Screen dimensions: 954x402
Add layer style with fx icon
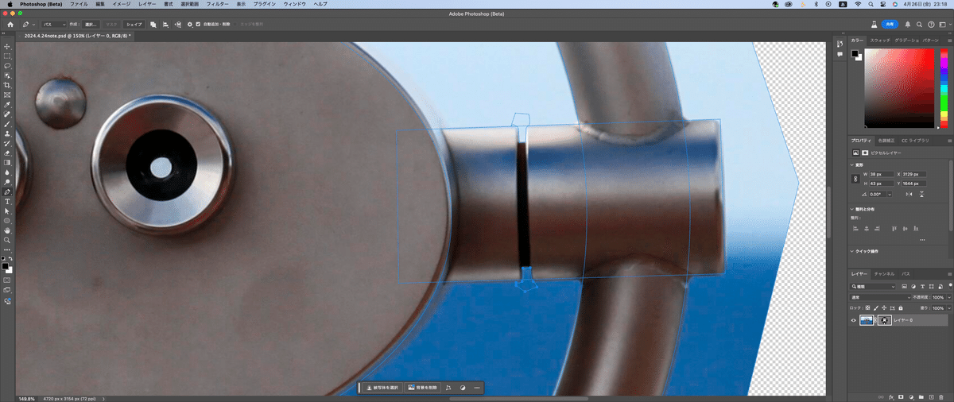point(891,396)
